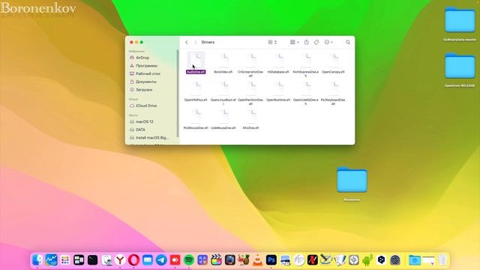This screenshot has height=270, width=480.
Task: Select the OpenRuntime.efi file
Action: (x=278, y=91)
